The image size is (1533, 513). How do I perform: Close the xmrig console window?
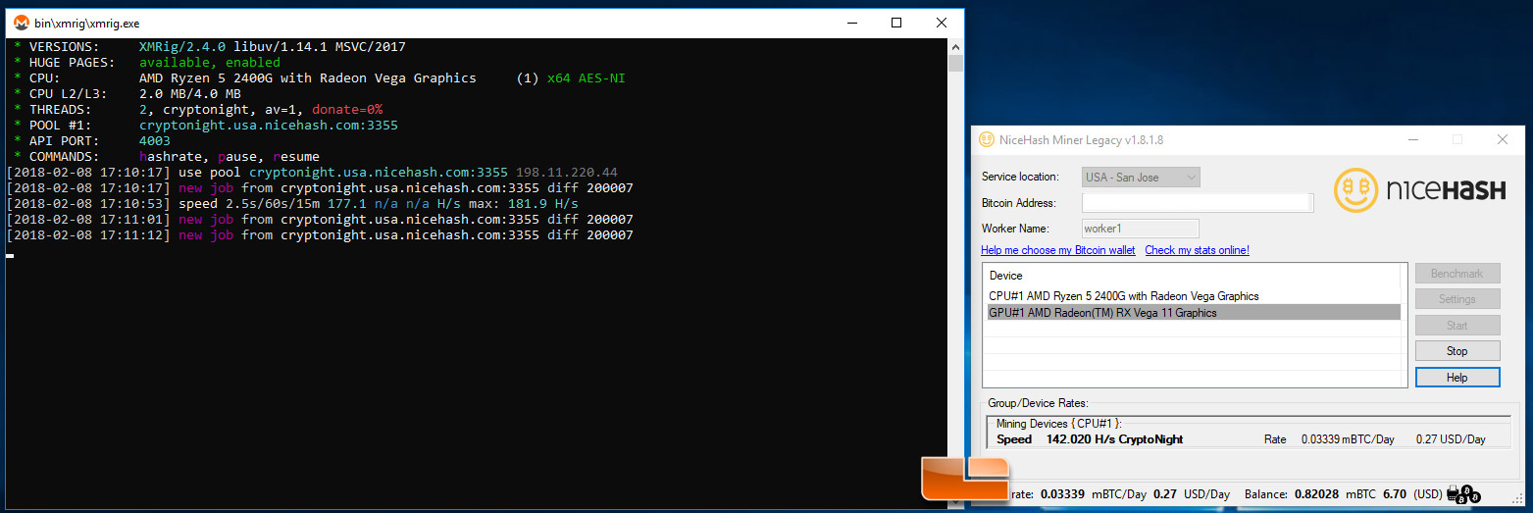coord(941,23)
